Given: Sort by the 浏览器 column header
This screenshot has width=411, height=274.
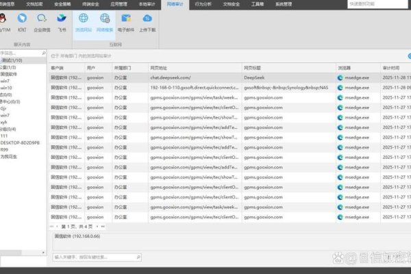Looking at the screenshot, I should (358, 68).
